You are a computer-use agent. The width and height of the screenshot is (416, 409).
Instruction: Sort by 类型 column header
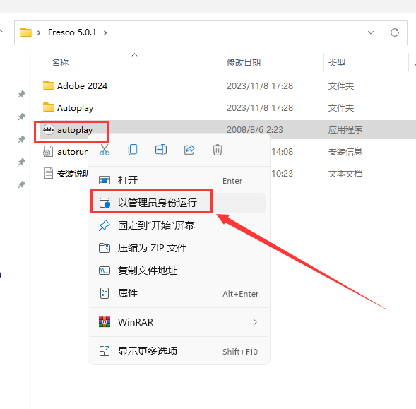tap(337, 63)
